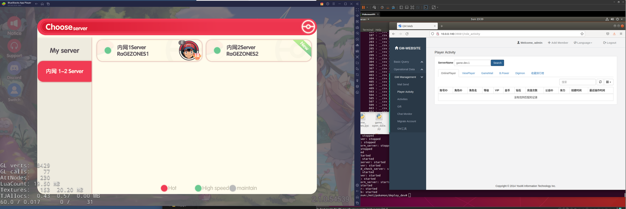Open VMware stretch view dropdown arrow
626x209 pixels.
[x=437, y=7]
